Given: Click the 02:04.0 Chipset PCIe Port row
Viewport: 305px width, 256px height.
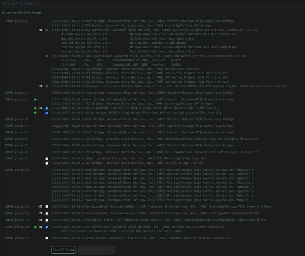Looking at the screenshot, I should [x=140, y=82].
